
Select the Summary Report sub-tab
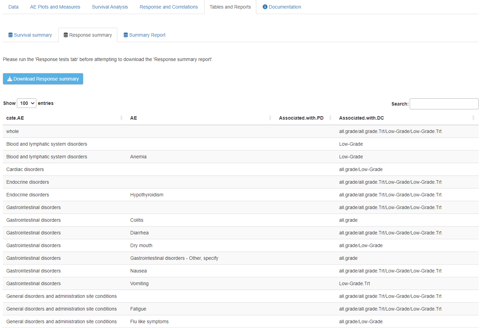(x=147, y=35)
